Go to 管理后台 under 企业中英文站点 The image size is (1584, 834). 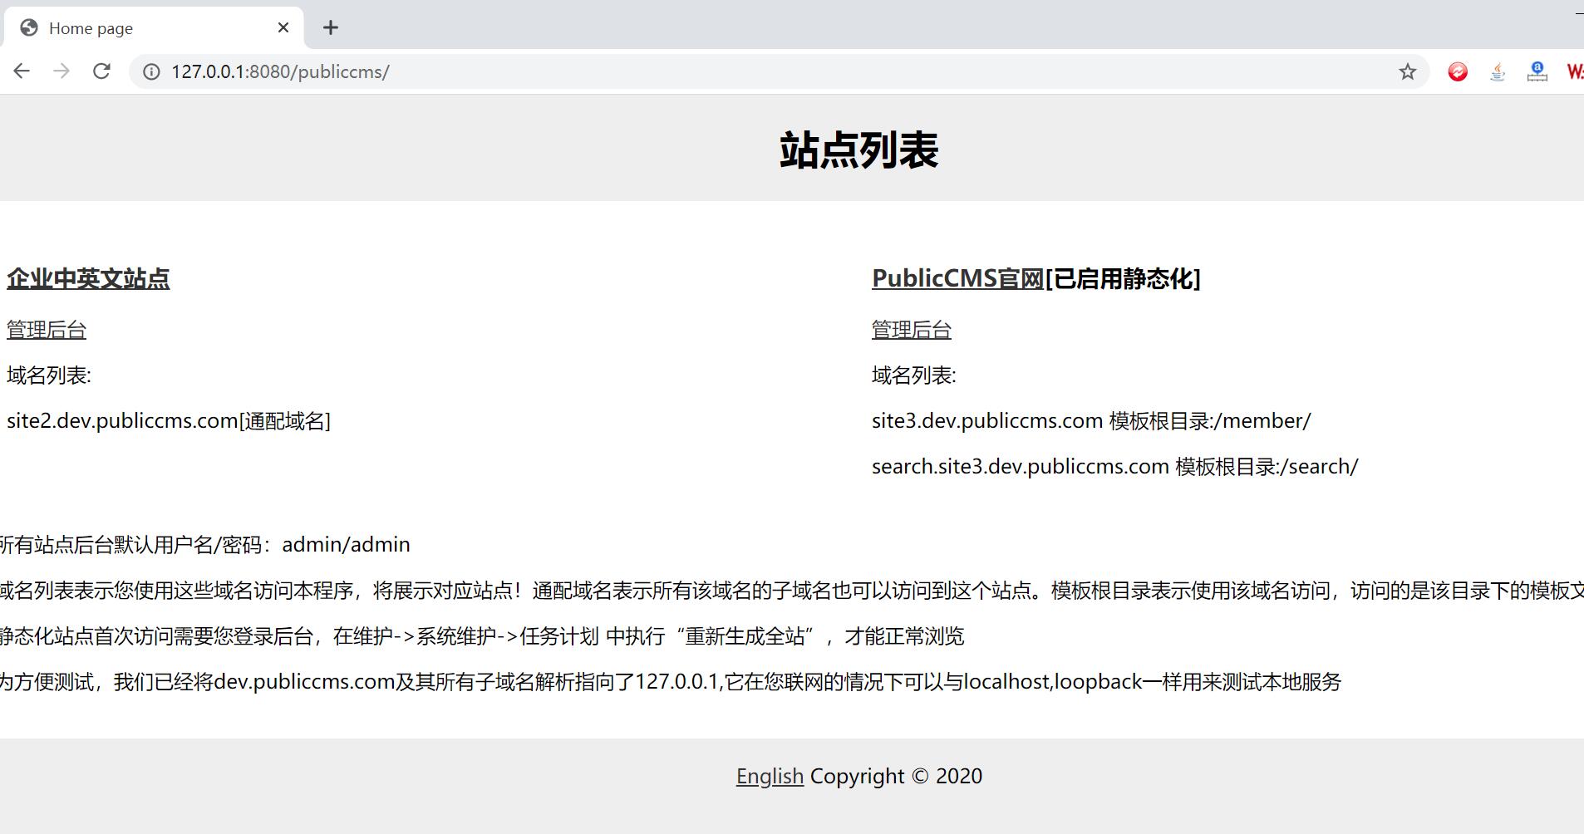(x=47, y=330)
